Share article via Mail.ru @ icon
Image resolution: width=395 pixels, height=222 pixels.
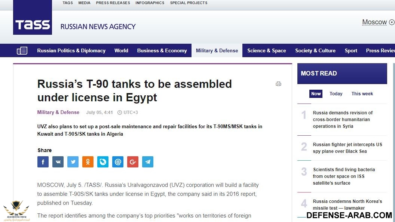click(118, 162)
